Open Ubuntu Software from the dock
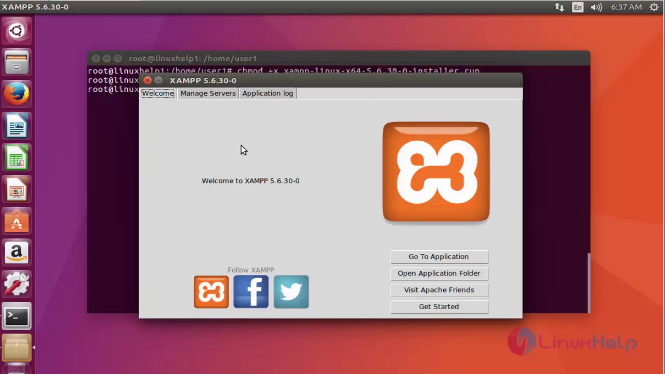 17,221
